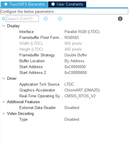Click green check on TouchGFX Generator tab
This screenshot has width=129, height=159.
coord(6,4)
